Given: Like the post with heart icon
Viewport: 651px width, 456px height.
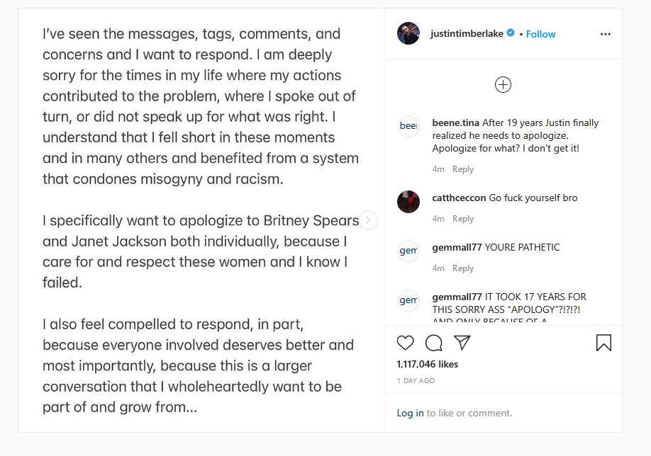Looking at the screenshot, I should (x=405, y=343).
